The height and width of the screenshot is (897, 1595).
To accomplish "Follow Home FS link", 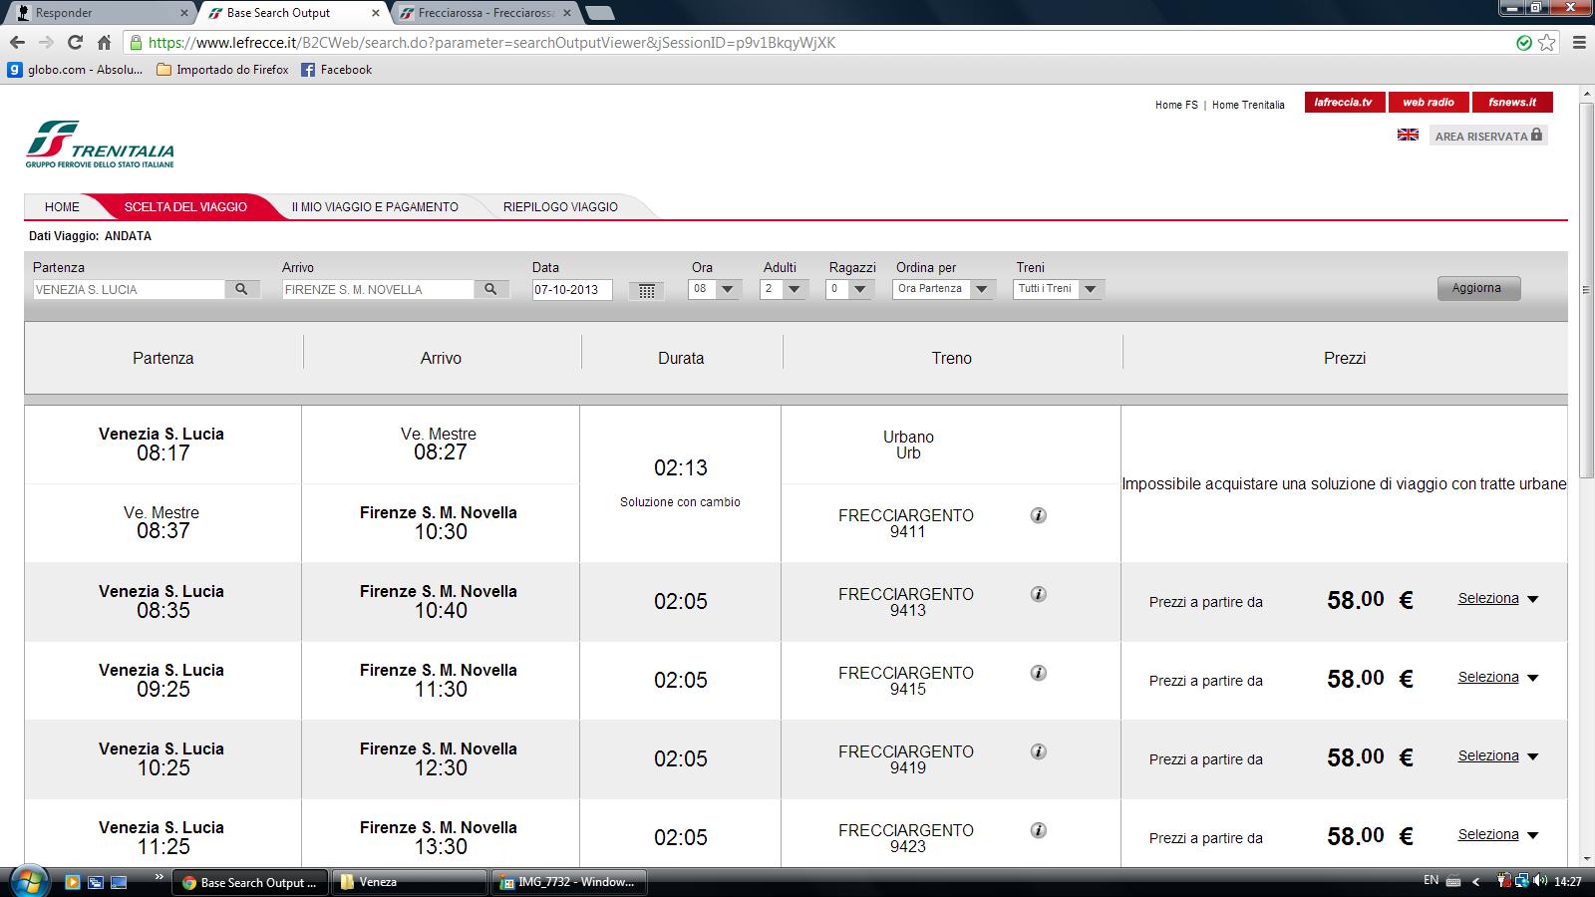I will point(1176,105).
